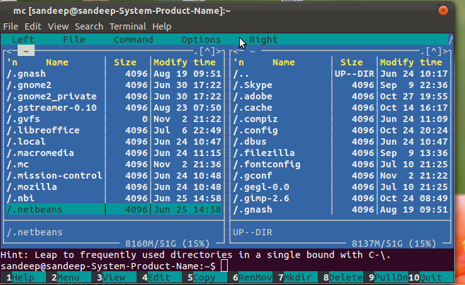Select /.gnome2 directory in left panel

[114, 85]
